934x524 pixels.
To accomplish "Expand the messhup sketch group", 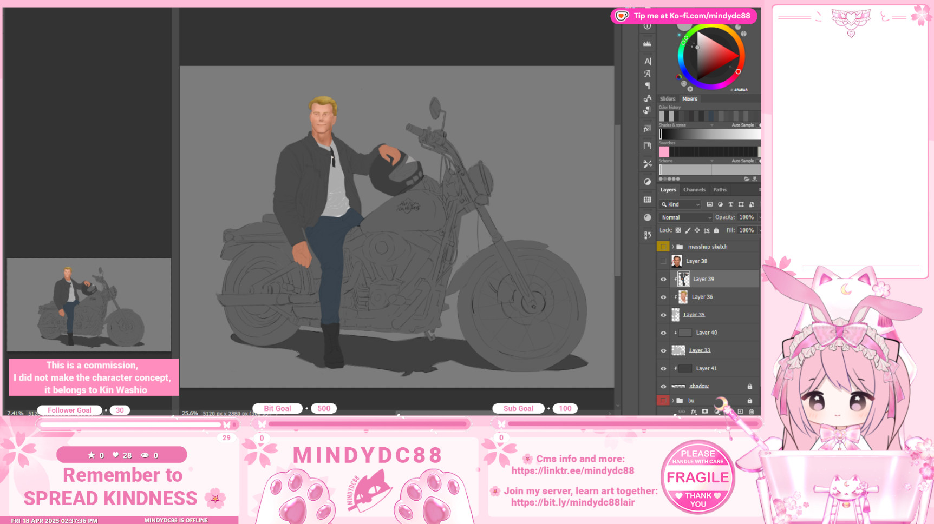I will click(673, 247).
